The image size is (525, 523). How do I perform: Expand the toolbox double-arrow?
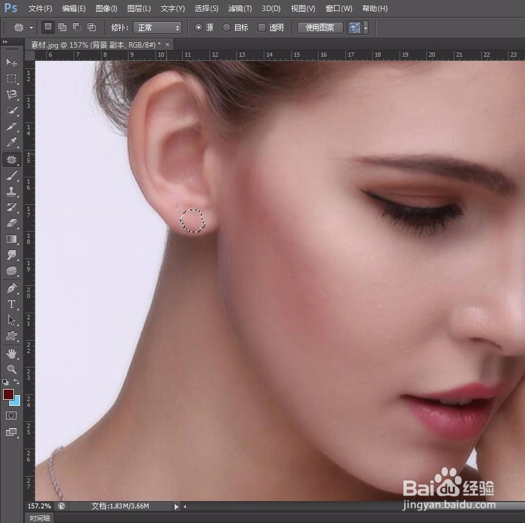point(5,42)
